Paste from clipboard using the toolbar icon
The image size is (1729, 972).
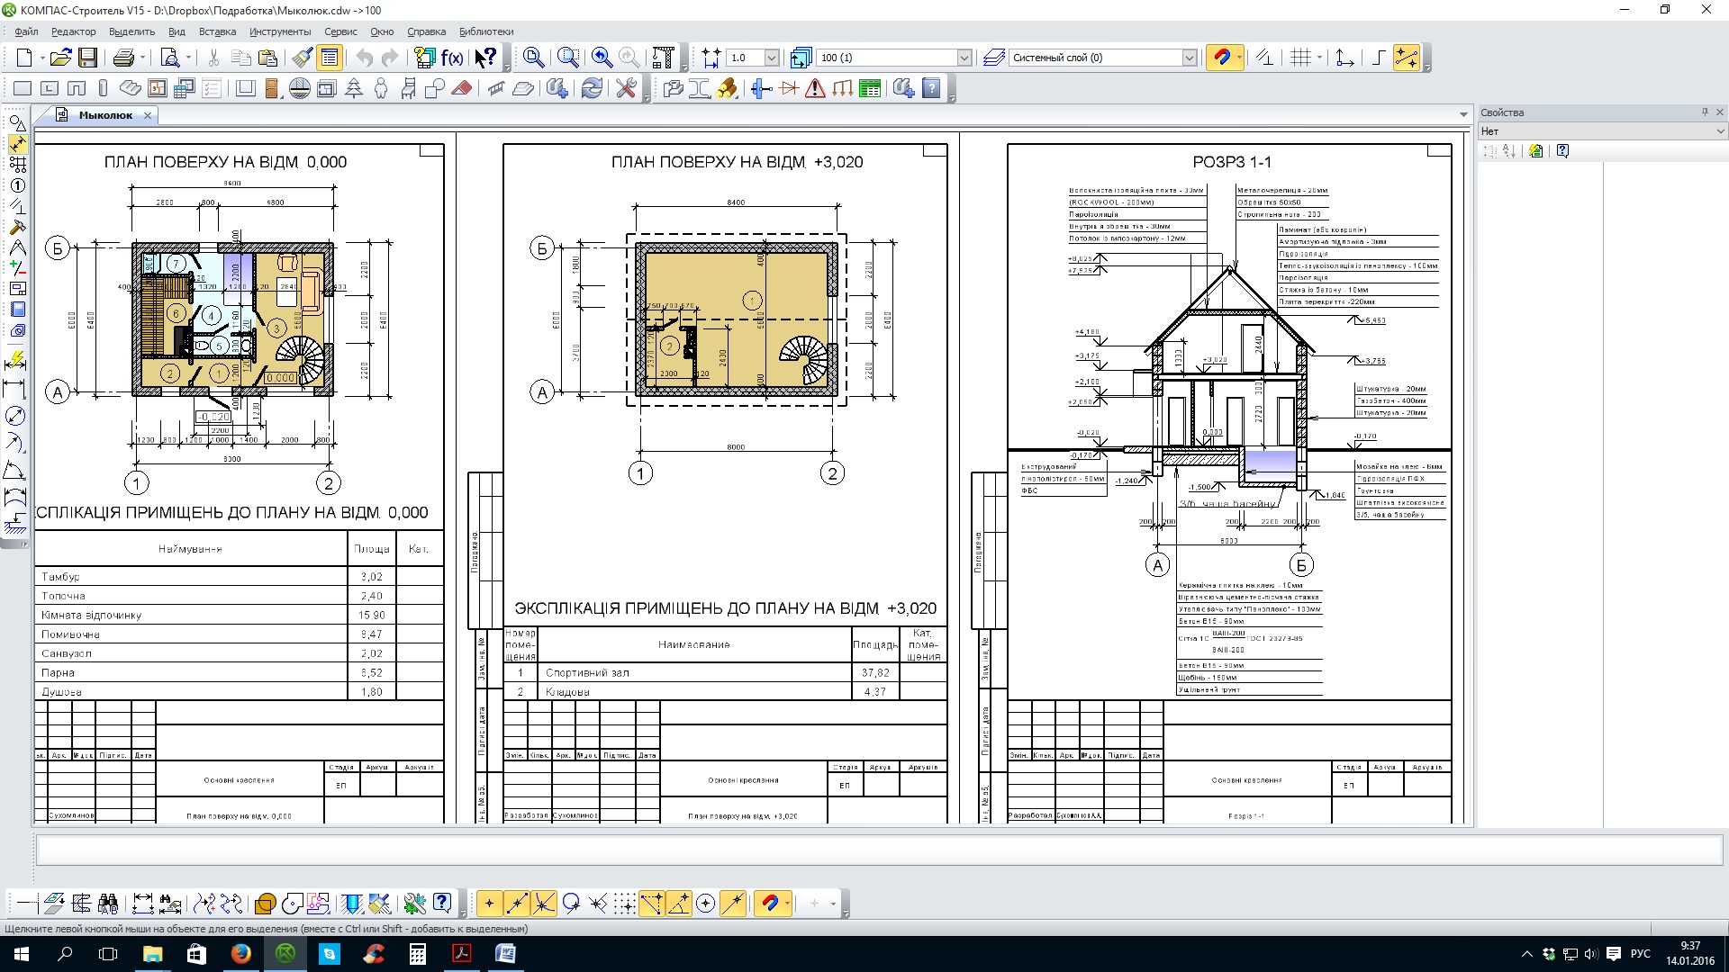(267, 58)
